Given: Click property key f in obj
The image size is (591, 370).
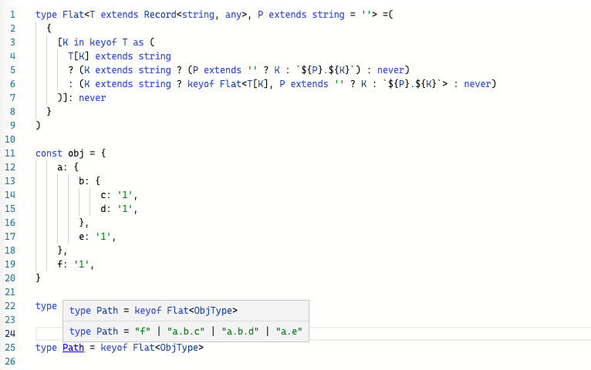Looking at the screenshot, I should pos(59,264).
